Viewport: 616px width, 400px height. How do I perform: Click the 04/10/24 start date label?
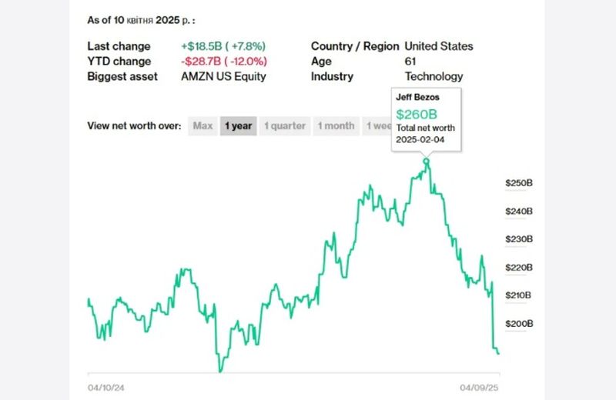click(x=106, y=388)
